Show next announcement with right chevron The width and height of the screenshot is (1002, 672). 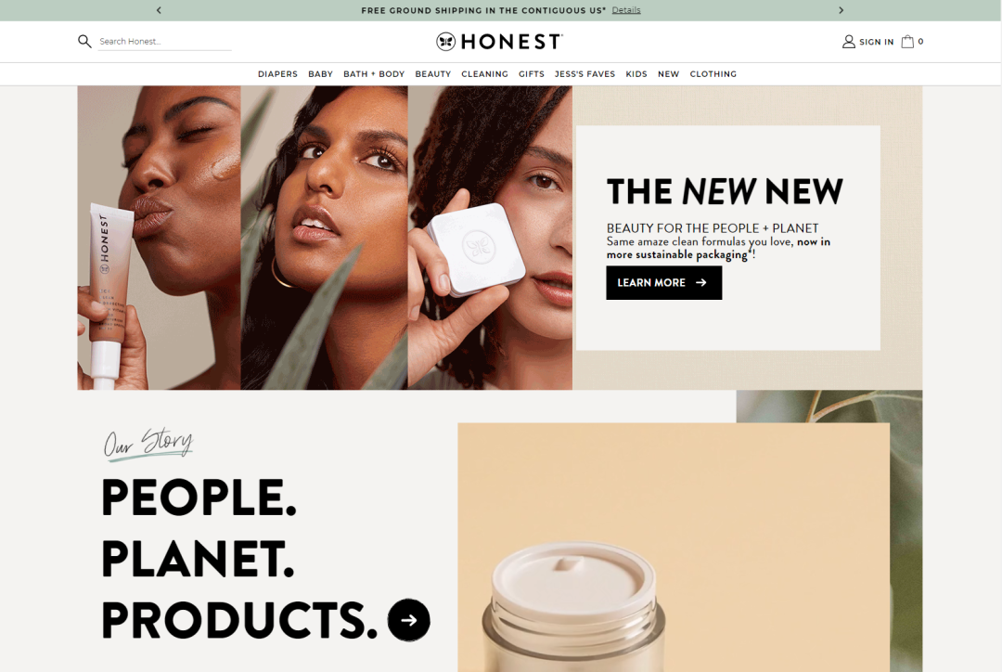841,10
